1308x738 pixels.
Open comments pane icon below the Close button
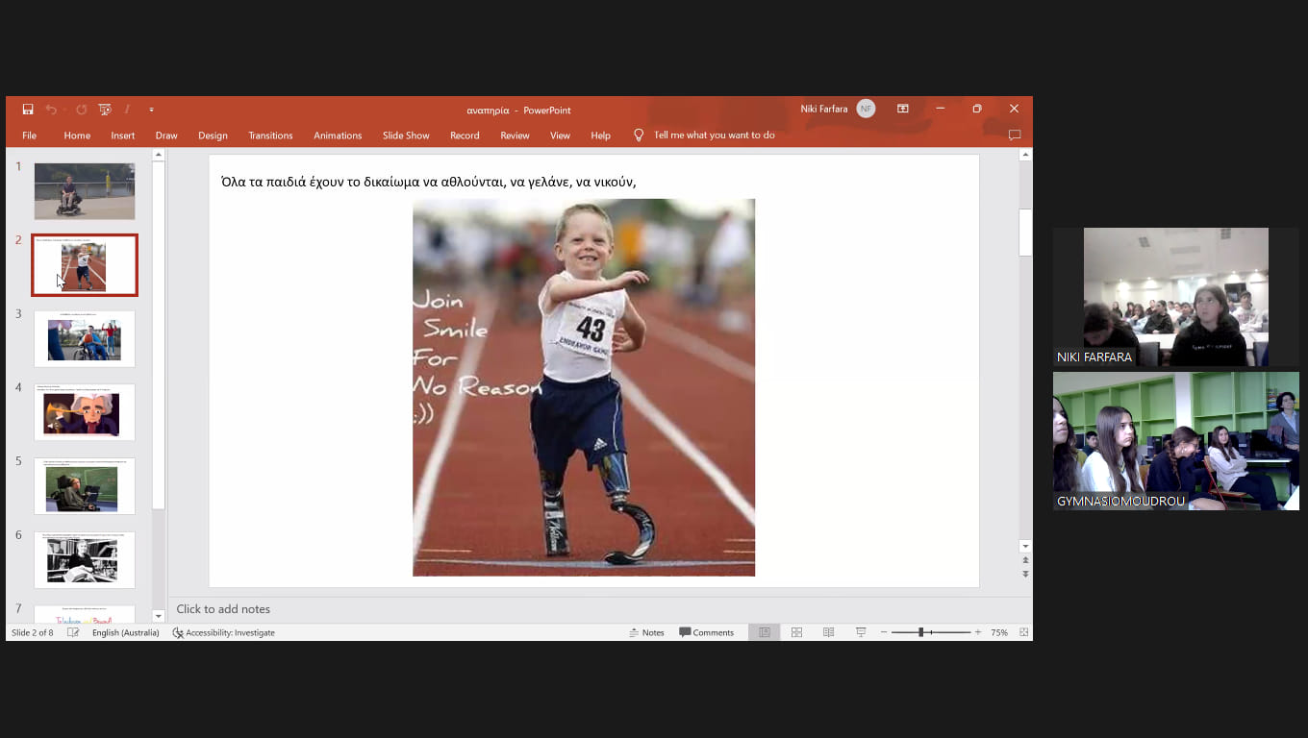(x=1014, y=135)
